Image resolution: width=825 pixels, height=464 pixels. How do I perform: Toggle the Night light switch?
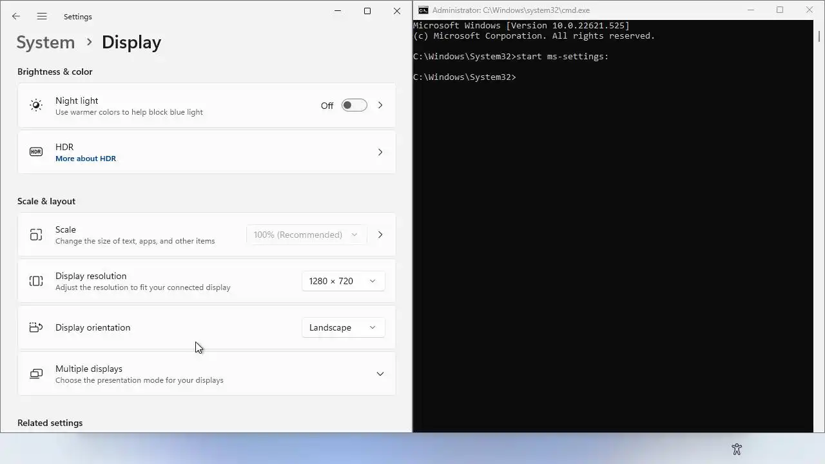[x=354, y=105]
